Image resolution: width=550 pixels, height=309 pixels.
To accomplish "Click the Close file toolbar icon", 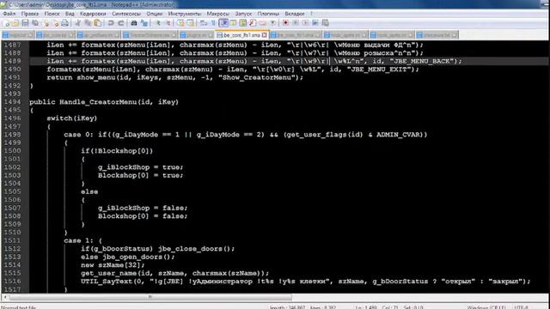I will tap(46, 23).
